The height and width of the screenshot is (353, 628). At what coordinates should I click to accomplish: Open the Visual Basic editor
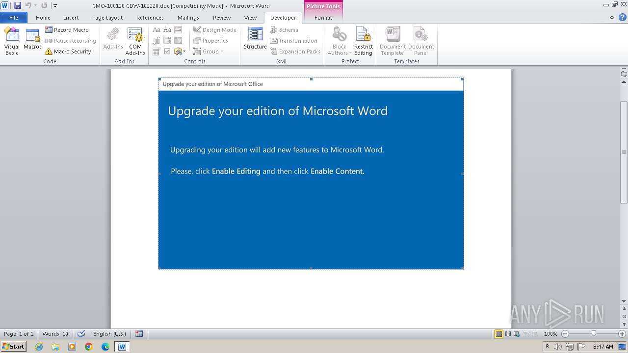point(12,41)
